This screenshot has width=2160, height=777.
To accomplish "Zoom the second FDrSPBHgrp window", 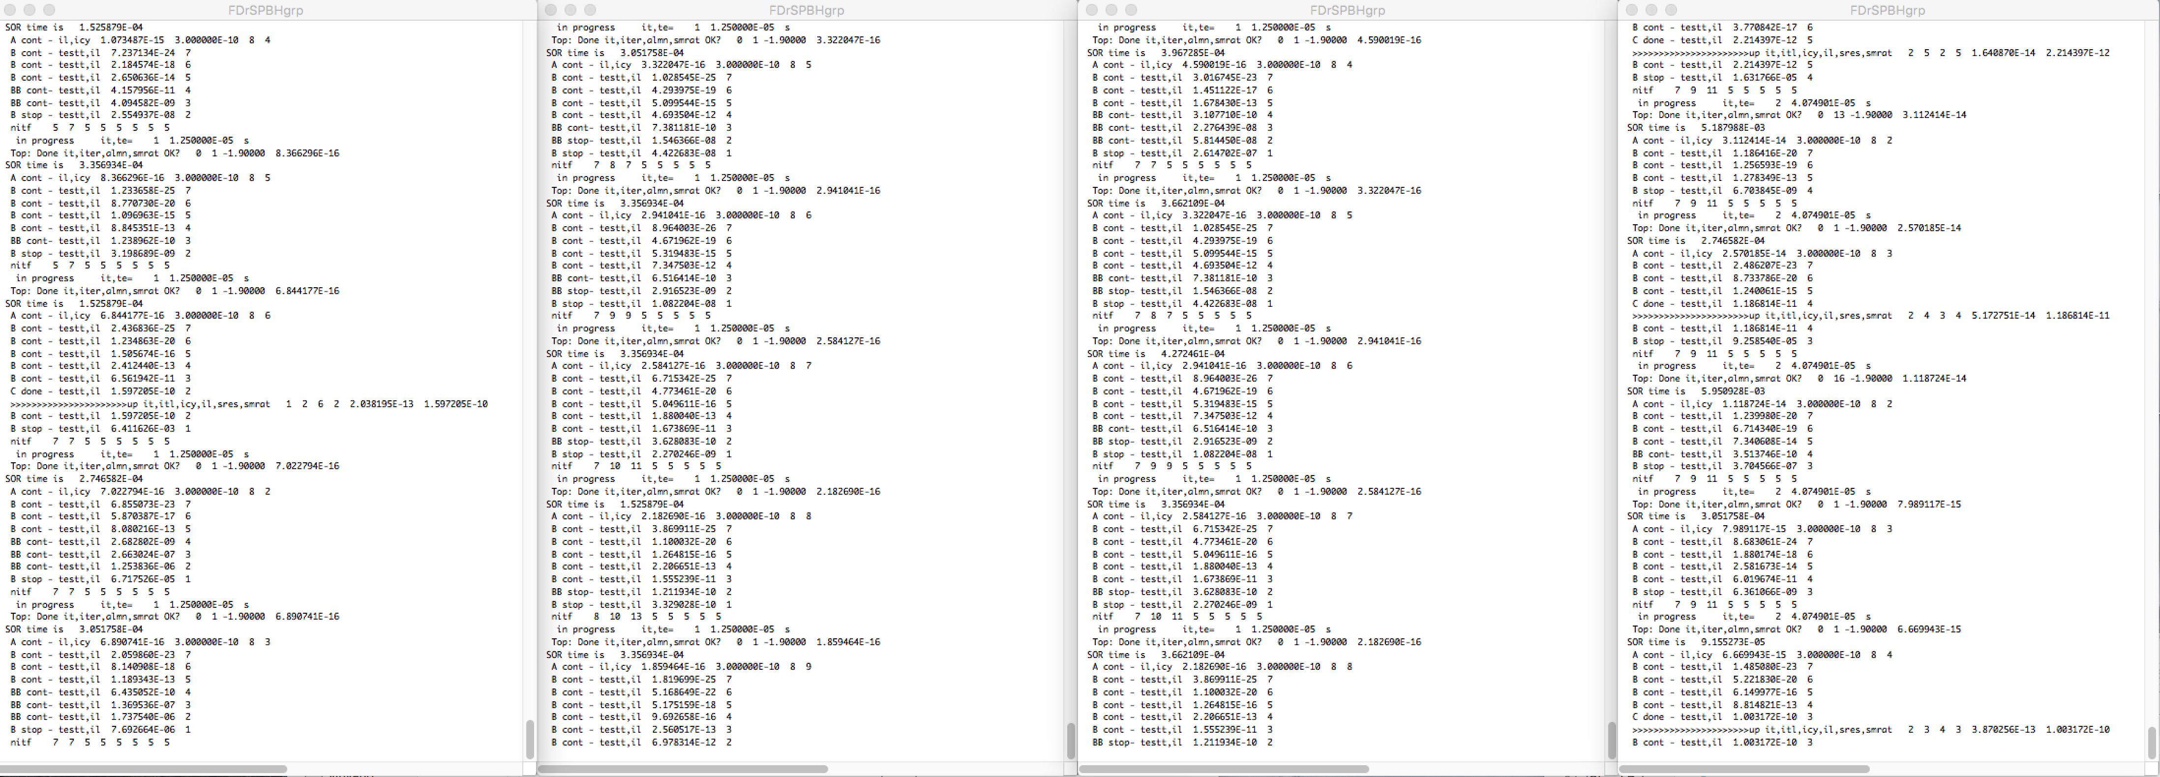I will pyautogui.click(x=590, y=10).
